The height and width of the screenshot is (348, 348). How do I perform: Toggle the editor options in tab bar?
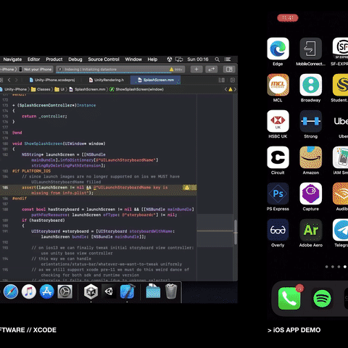(221, 80)
